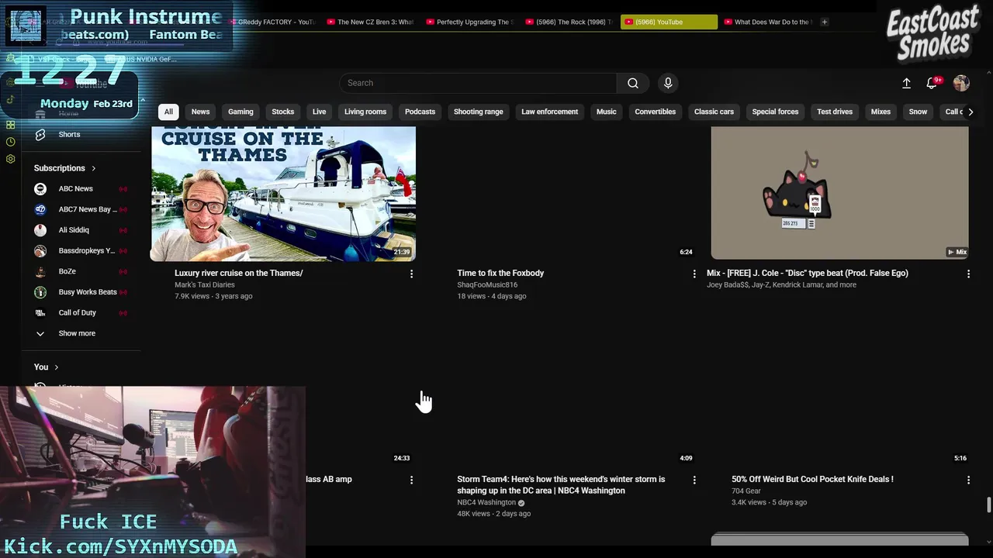The image size is (993, 558).
Task: Open options for Luxury river cruise video
Action: pyautogui.click(x=411, y=274)
